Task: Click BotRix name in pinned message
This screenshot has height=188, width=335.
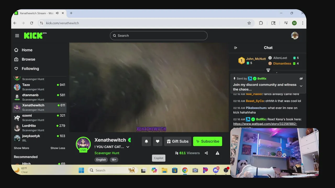Action: point(262,79)
